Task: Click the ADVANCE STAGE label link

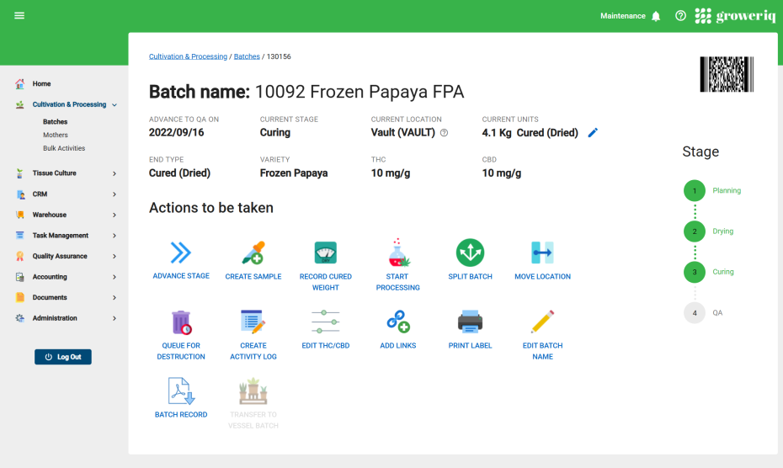Action: coord(181,276)
